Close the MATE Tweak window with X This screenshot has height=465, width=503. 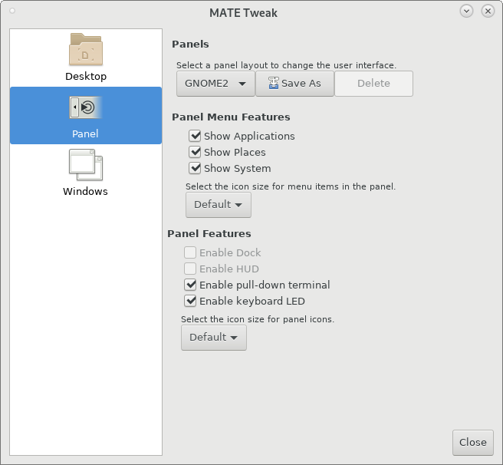click(x=488, y=12)
